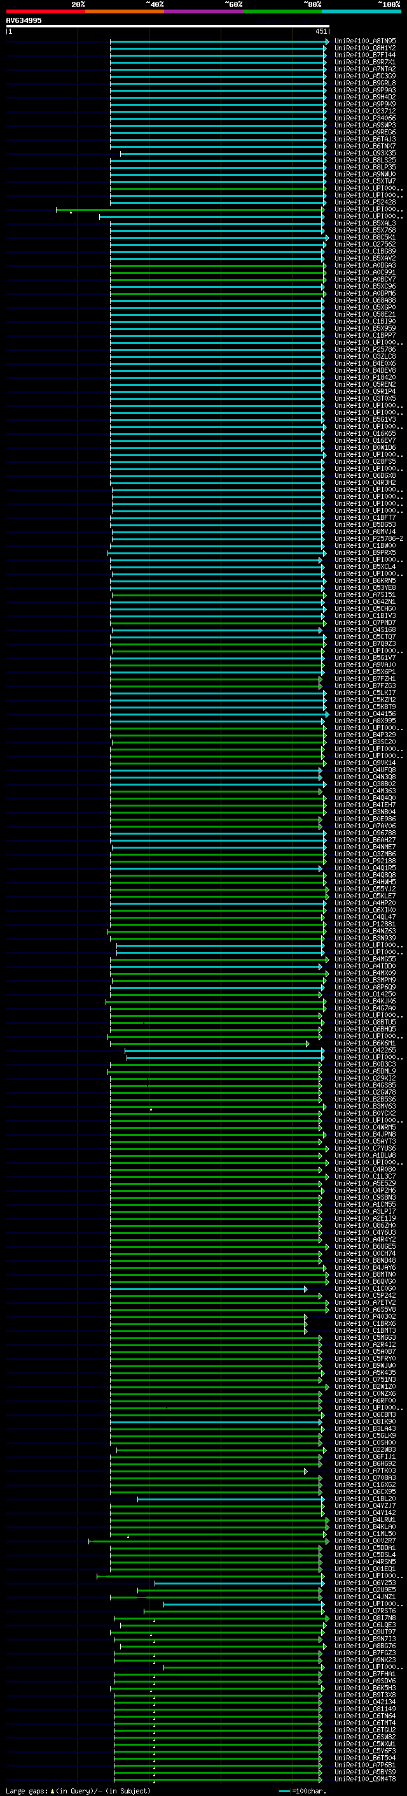Click the red ~20% identity scale segment

coord(45,11)
